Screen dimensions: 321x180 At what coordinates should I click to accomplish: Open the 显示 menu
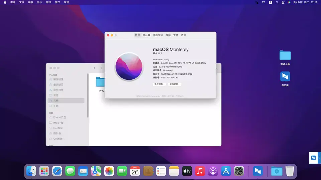(x=39, y=2)
